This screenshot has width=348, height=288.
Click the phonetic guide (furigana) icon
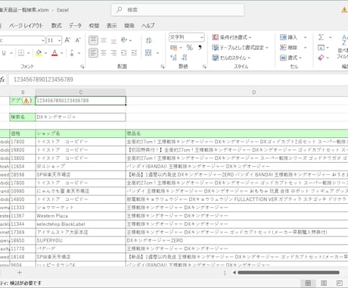point(72,53)
